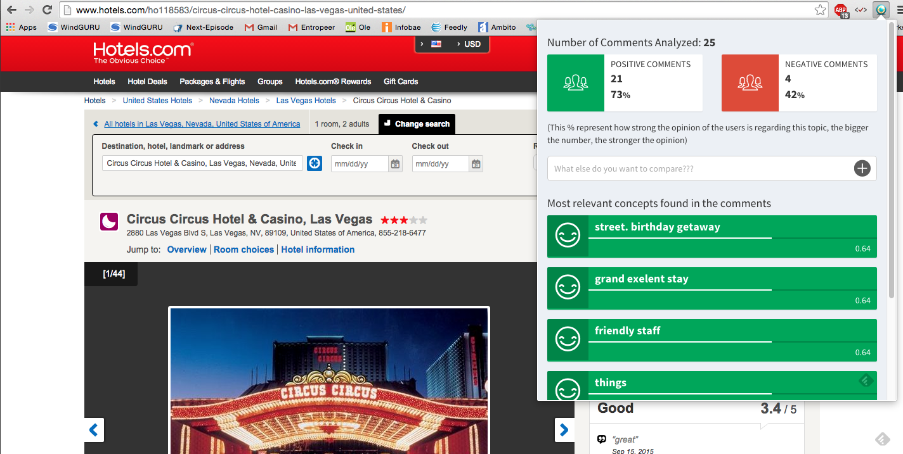Click the blue target icon beside destination

pos(315,163)
